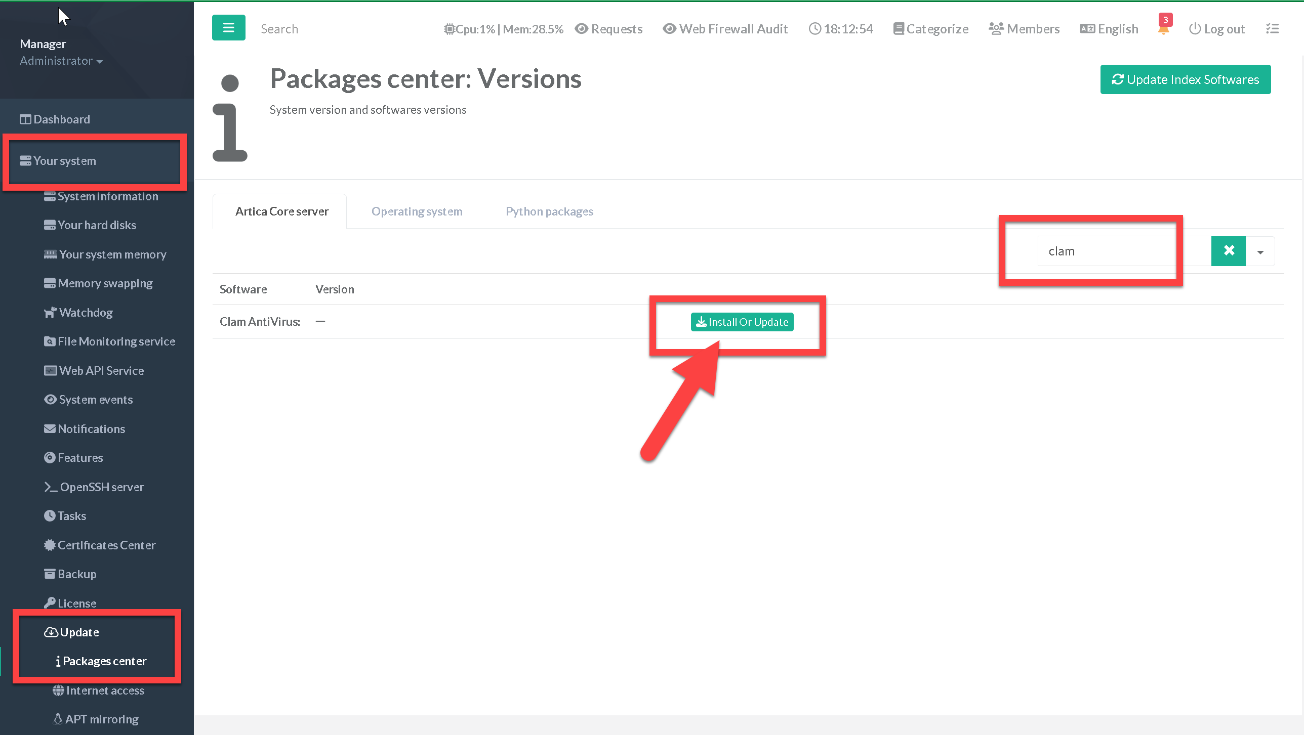Click the Update Index Softwares button

[x=1185, y=79]
